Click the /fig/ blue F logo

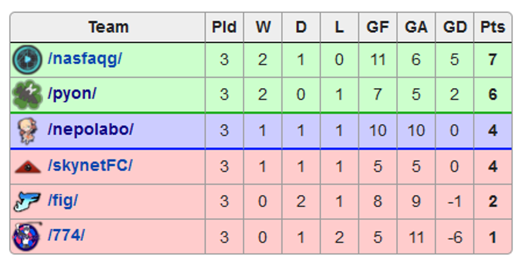tap(27, 202)
